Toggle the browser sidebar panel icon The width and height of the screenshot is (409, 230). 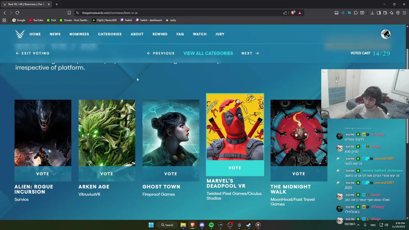click(x=379, y=13)
